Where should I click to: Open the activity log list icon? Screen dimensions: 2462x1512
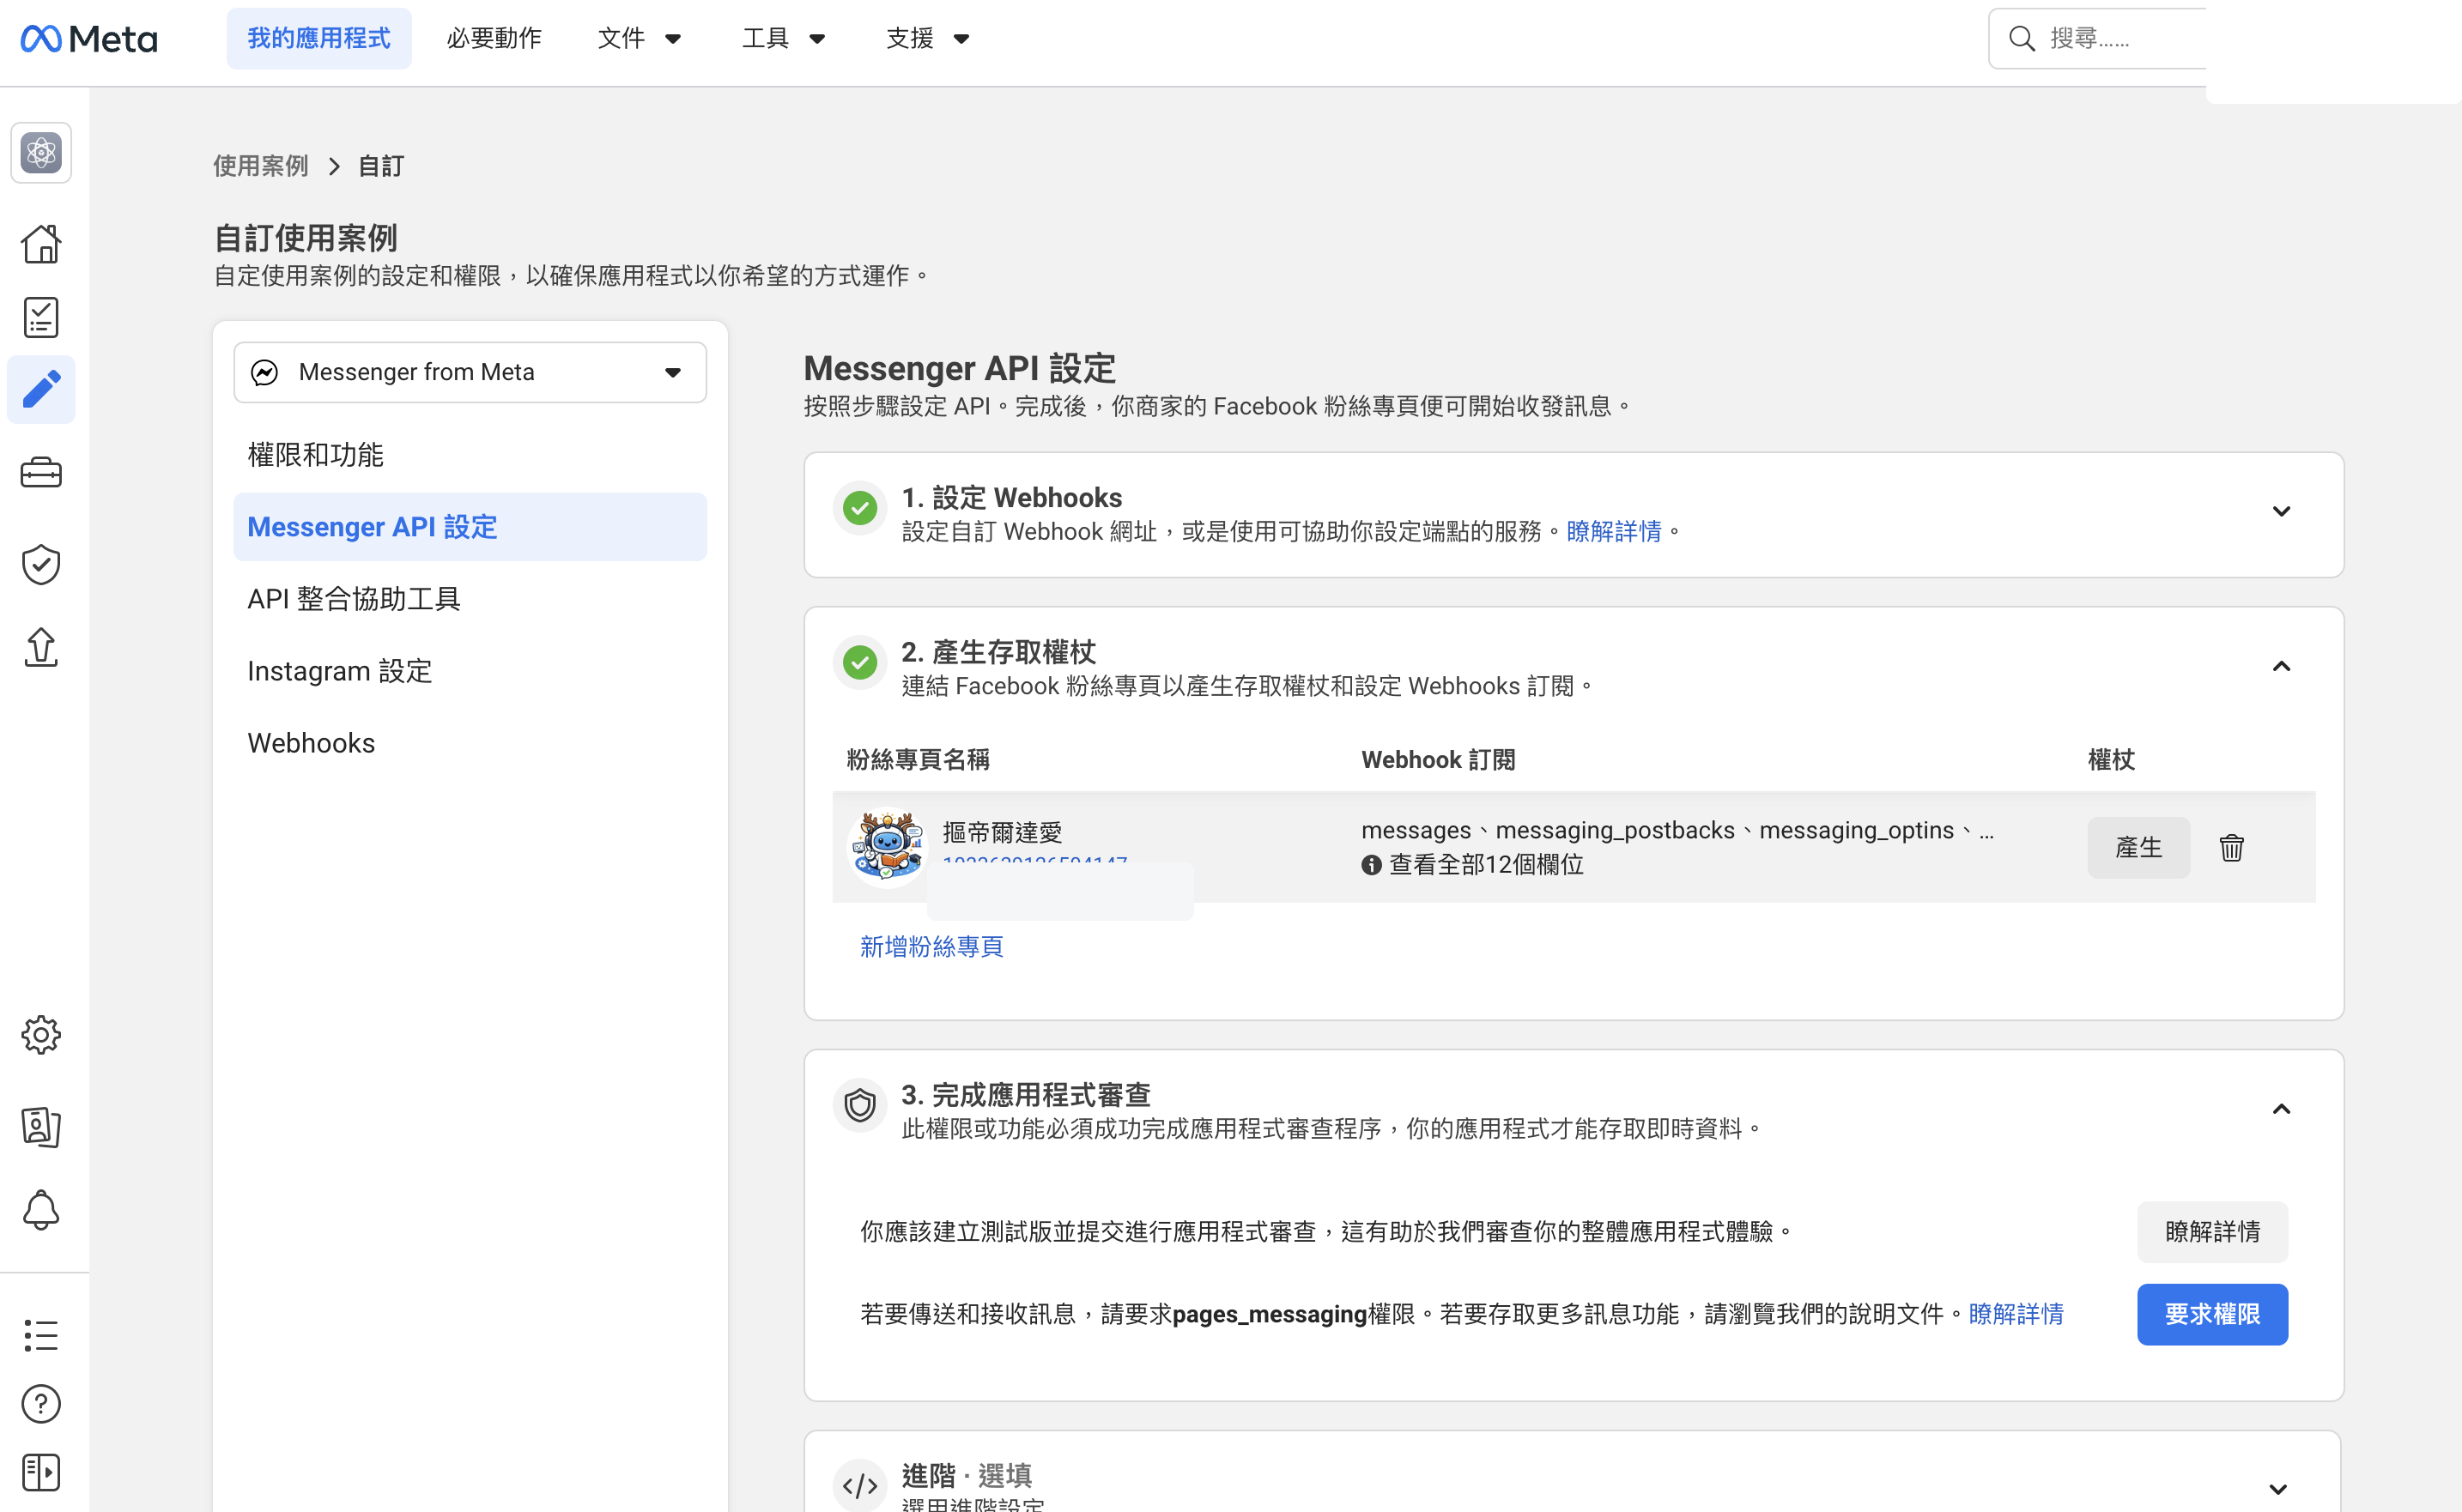click(41, 1335)
